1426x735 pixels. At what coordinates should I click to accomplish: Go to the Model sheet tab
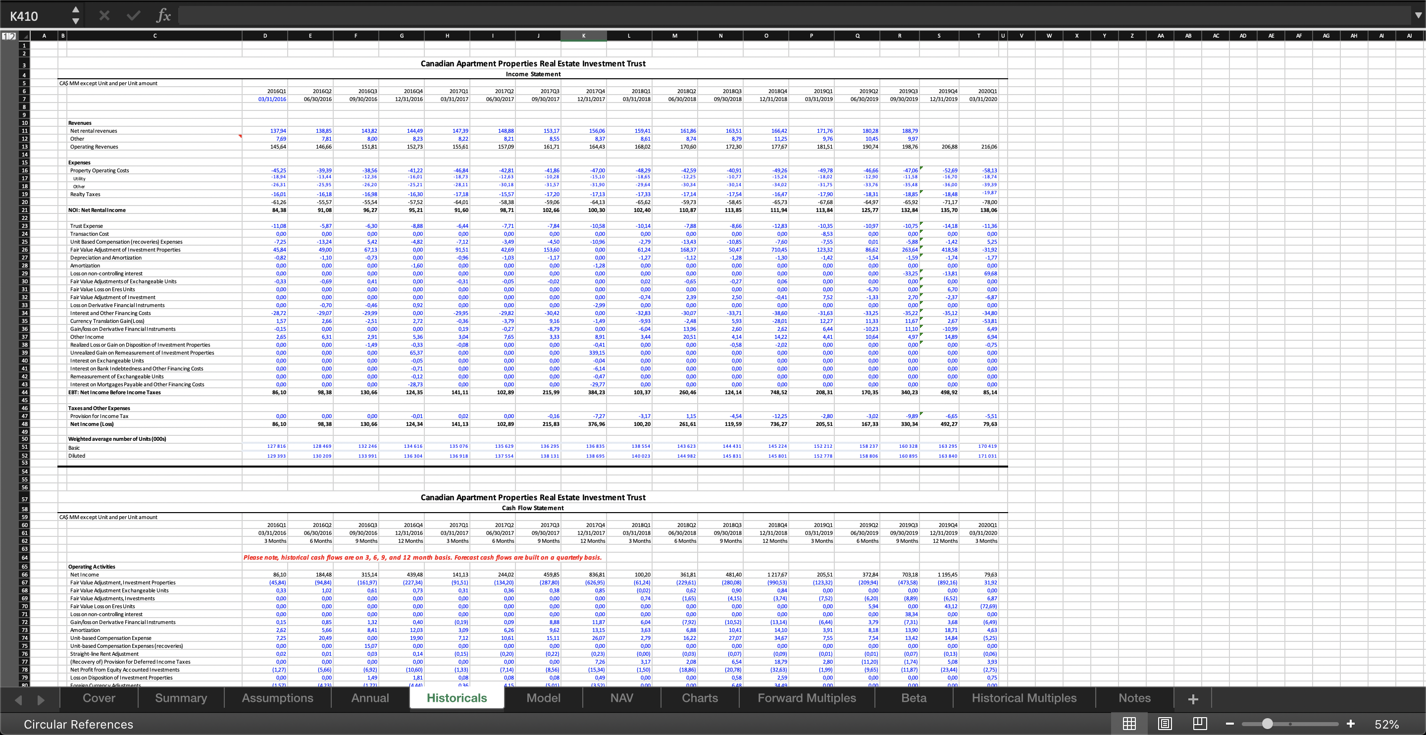tap(543, 698)
